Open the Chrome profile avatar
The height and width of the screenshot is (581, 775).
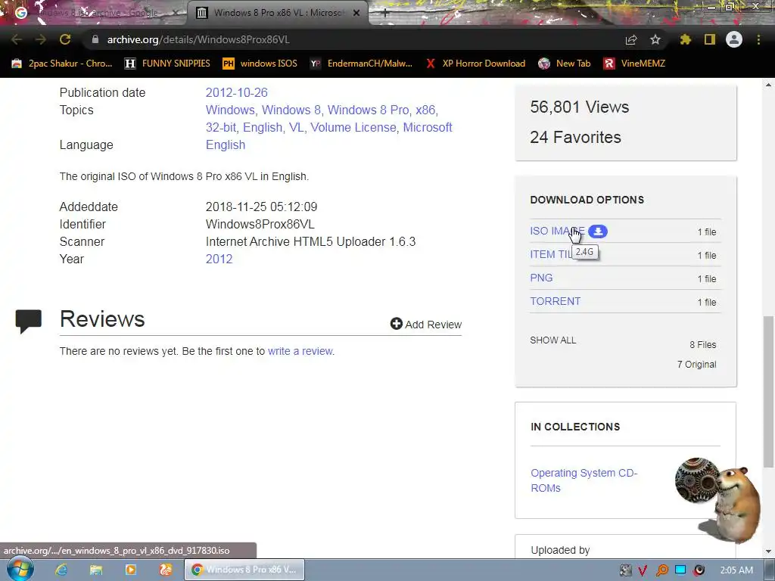click(734, 39)
